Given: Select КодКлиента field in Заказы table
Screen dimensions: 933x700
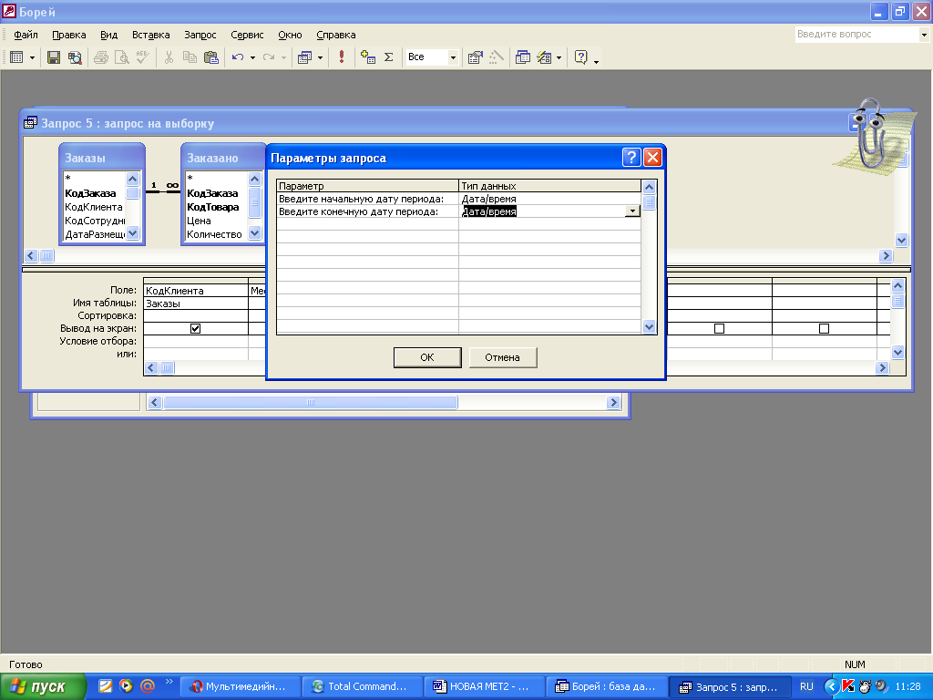Looking at the screenshot, I should pos(94,207).
